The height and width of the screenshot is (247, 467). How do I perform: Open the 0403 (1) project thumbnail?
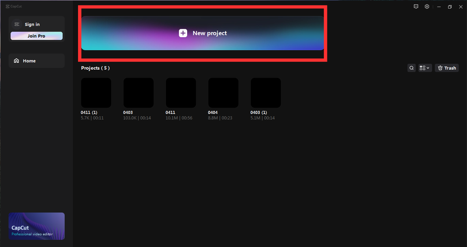tap(266, 93)
